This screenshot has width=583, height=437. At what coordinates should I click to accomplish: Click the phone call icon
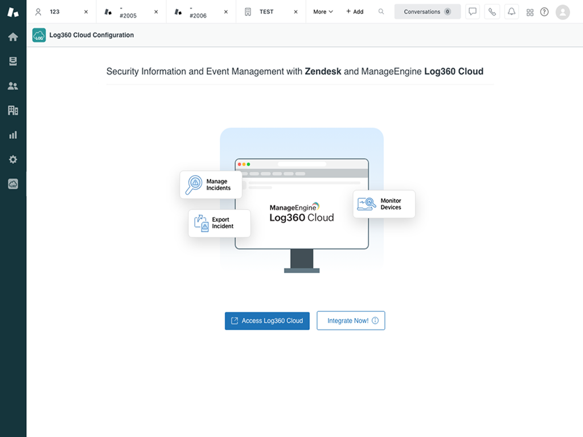click(x=492, y=12)
